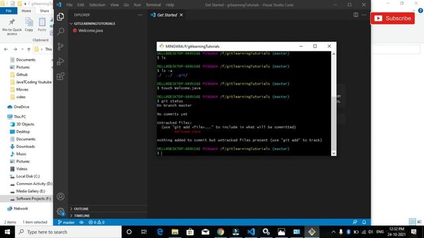Open Google Chrome from taskbar
424x238 pixels.
pos(221,232)
